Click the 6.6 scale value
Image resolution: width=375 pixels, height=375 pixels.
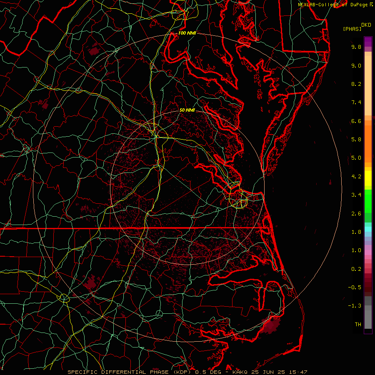356,121
